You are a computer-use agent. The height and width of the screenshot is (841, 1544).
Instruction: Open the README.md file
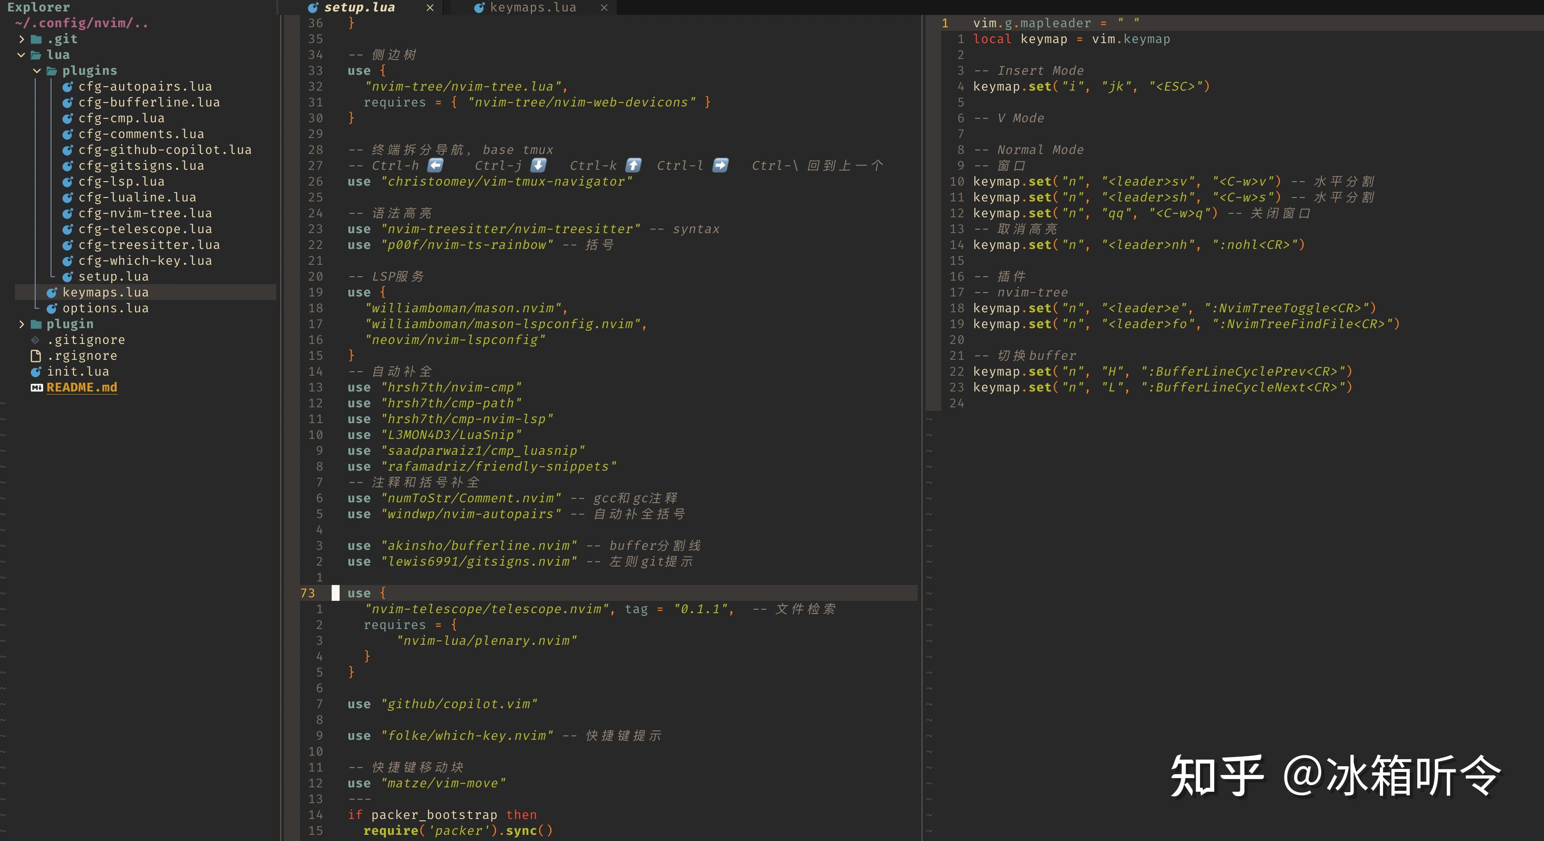coord(82,387)
